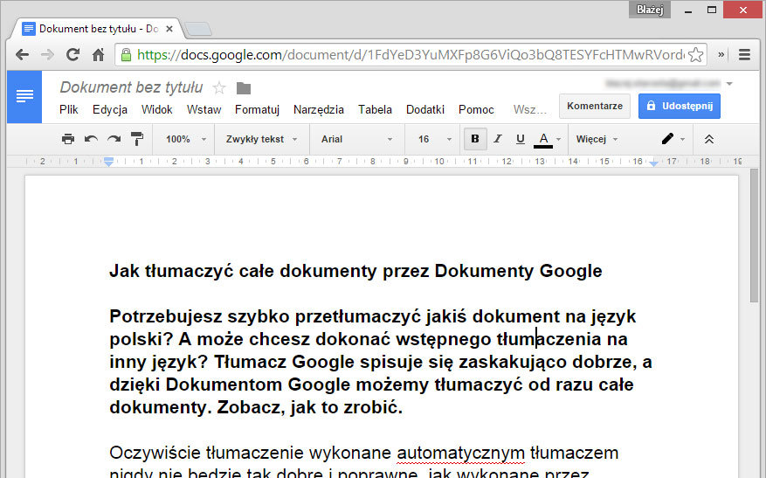The height and width of the screenshot is (478, 766).
Task: Click the Google Docs home icon
Action: (24, 97)
